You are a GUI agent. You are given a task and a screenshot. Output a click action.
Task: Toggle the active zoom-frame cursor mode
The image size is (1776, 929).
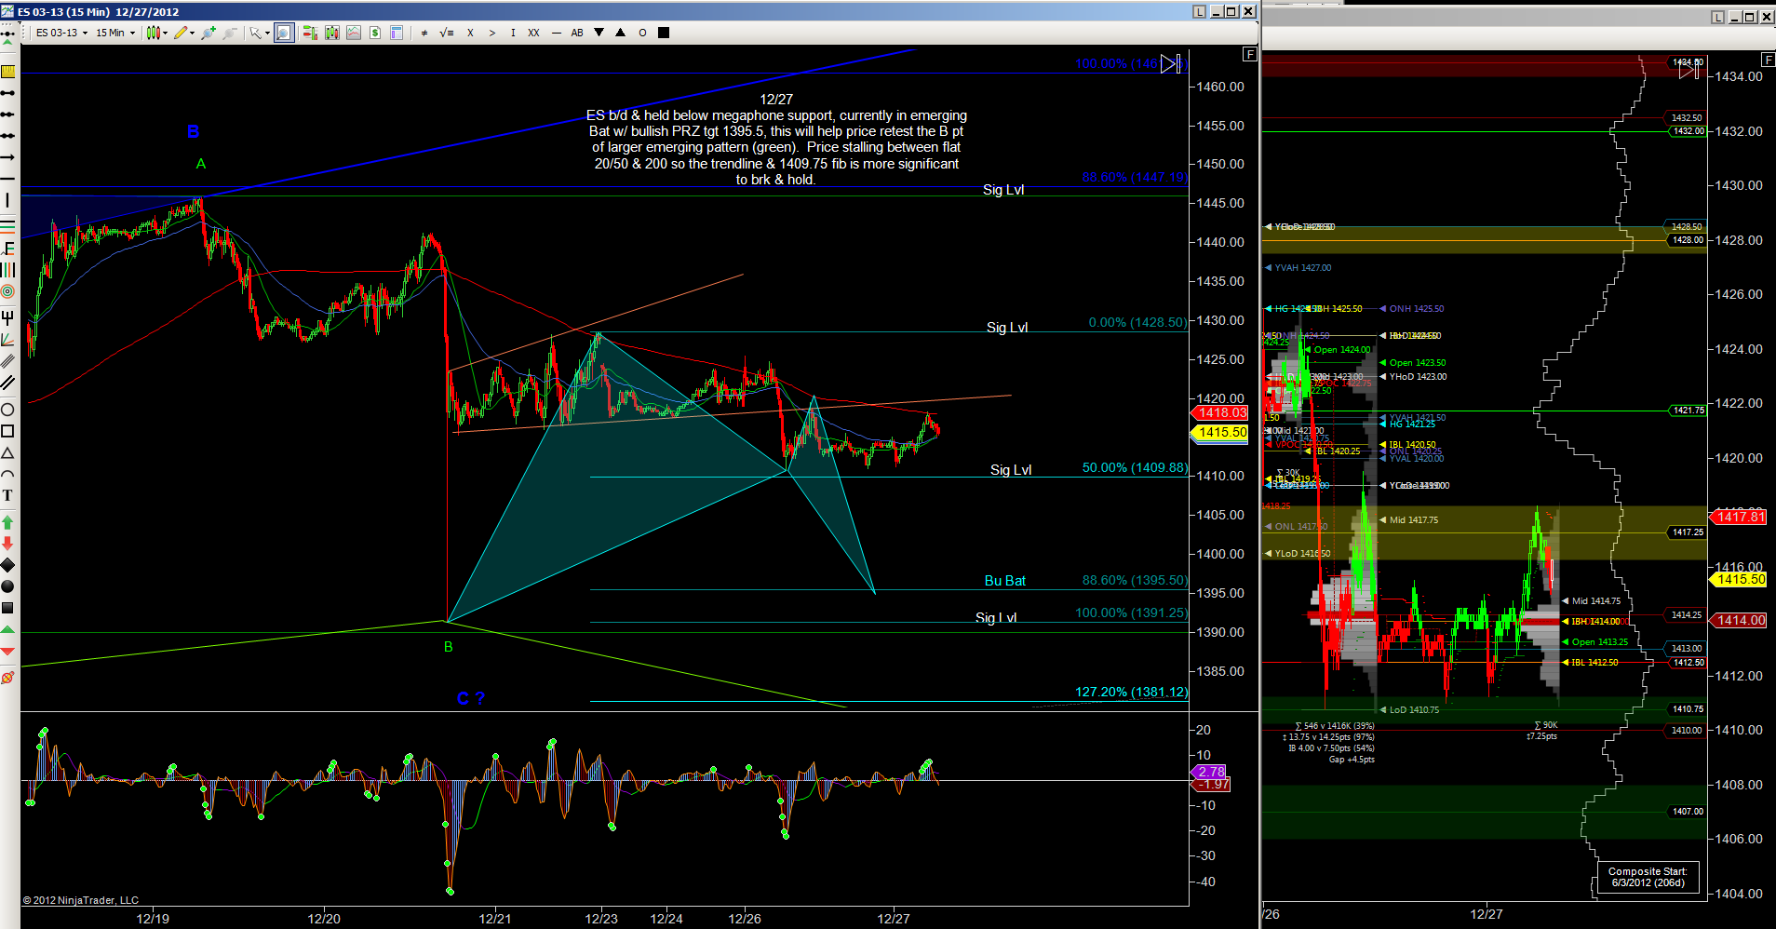coord(284,33)
